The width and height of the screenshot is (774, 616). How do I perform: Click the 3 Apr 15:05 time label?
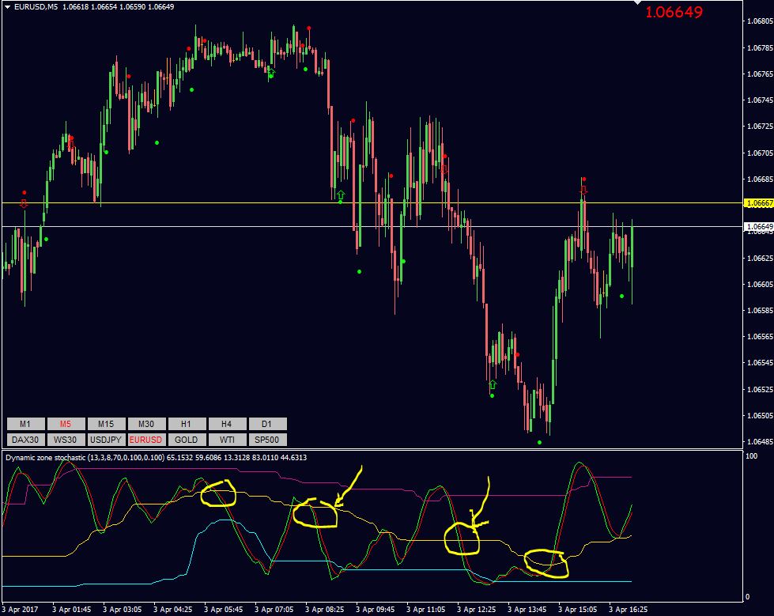tap(578, 610)
